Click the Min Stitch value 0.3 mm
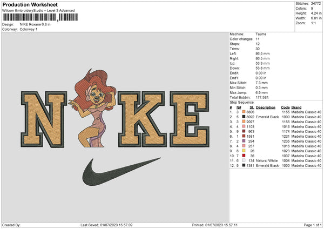This screenshot has width=324, height=229. pos(261,87)
